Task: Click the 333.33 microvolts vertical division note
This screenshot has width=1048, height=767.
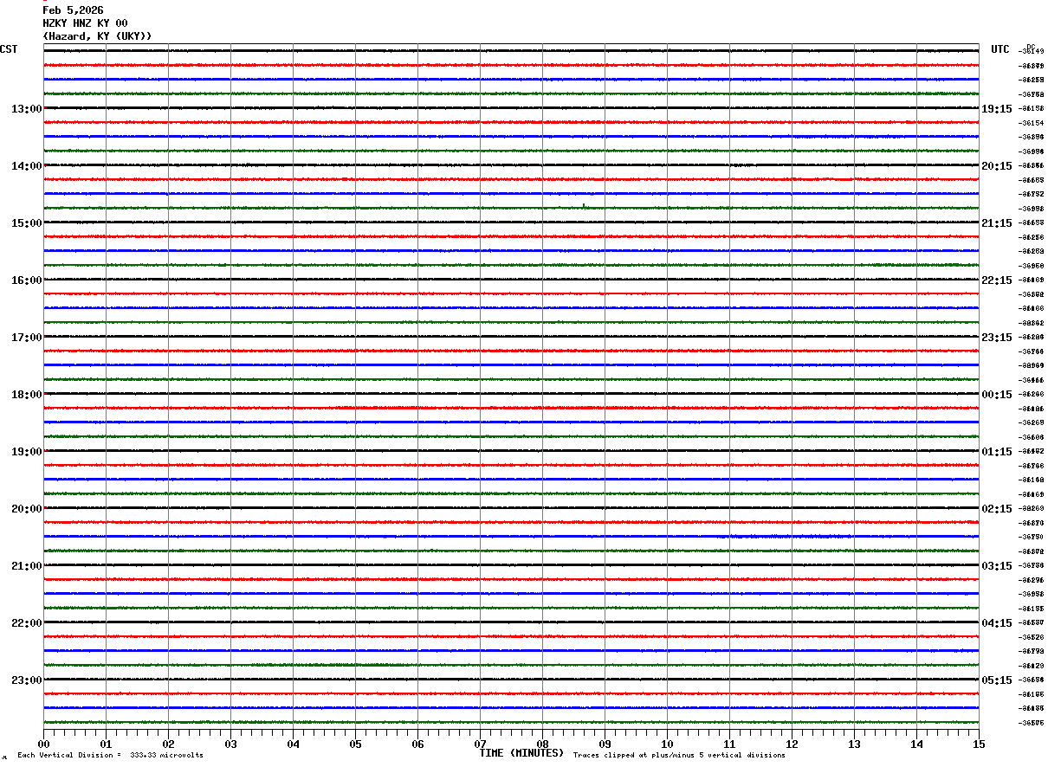Action: [x=110, y=756]
